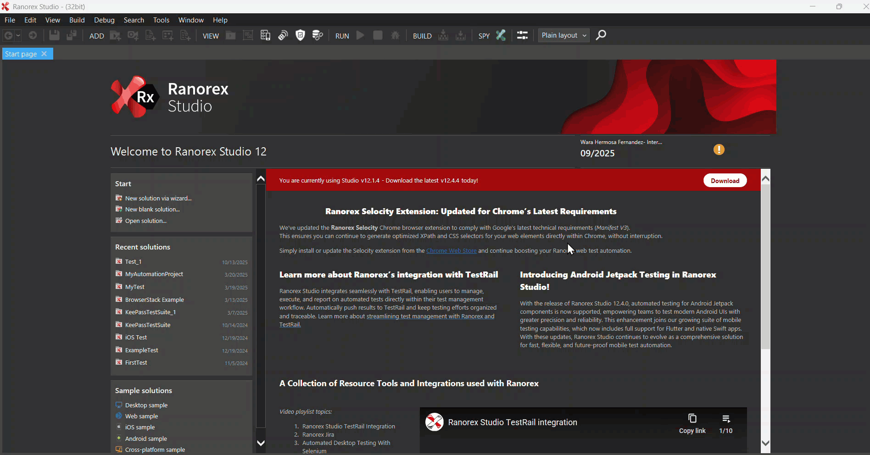Click the debug bug icon

[x=395, y=35]
